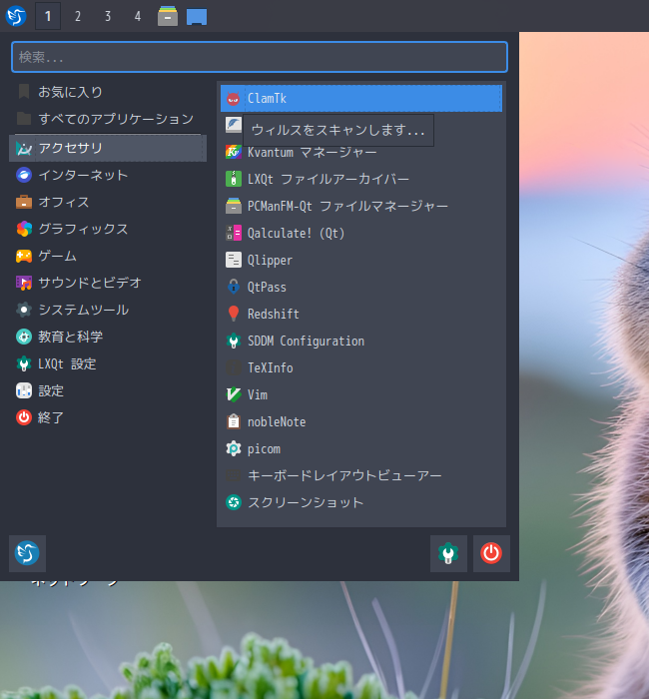Switch to desktop 4 in the panel
649x699 pixels.
(x=138, y=16)
